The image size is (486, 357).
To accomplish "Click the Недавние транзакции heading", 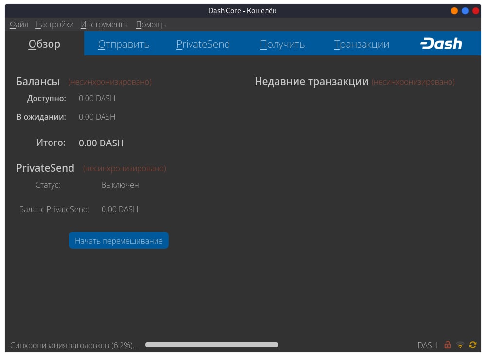I will coord(312,82).
